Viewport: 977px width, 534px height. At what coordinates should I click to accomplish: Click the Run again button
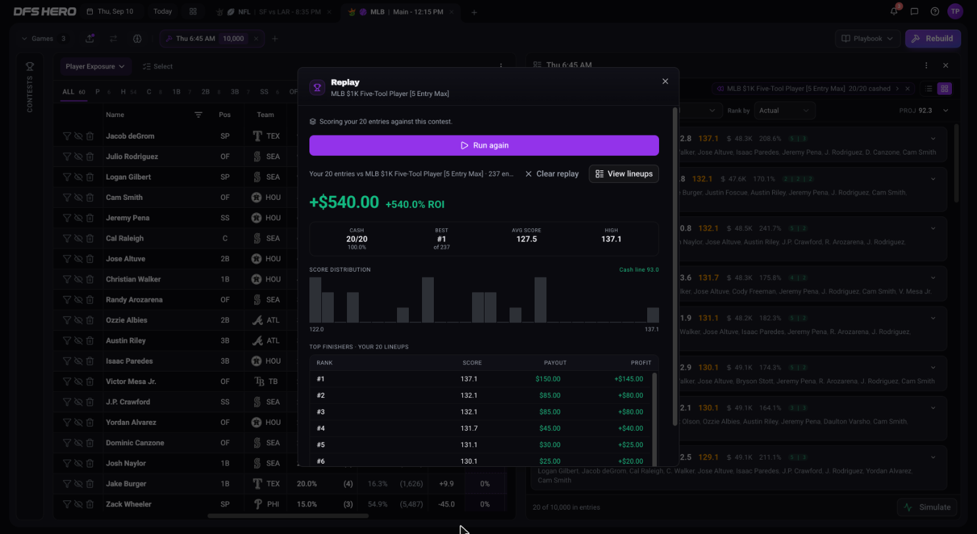(x=484, y=145)
